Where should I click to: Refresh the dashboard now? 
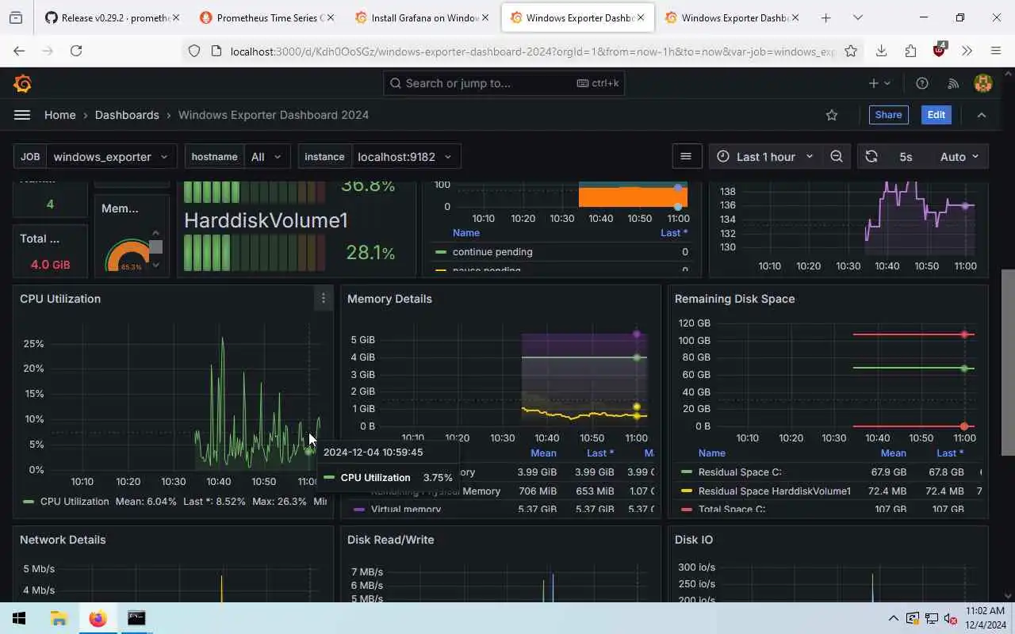(871, 156)
